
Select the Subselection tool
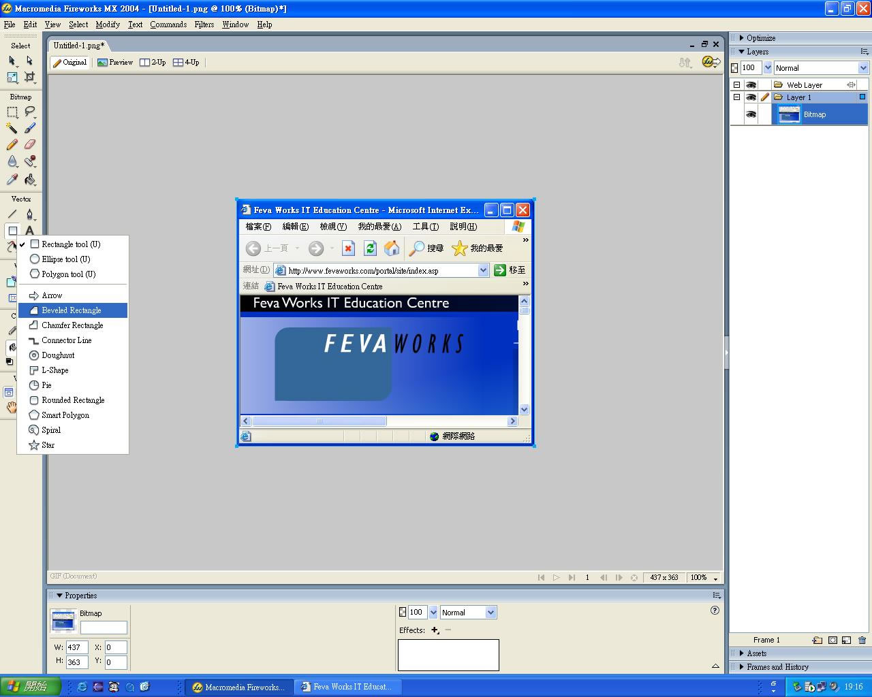point(29,61)
